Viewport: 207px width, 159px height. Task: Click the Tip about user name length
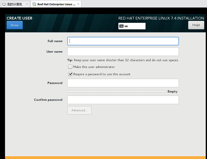tap(123, 60)
